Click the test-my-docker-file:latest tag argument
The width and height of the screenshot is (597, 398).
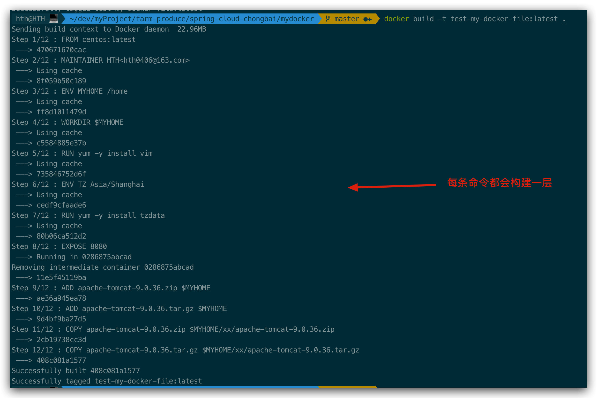tap(504, 19)
